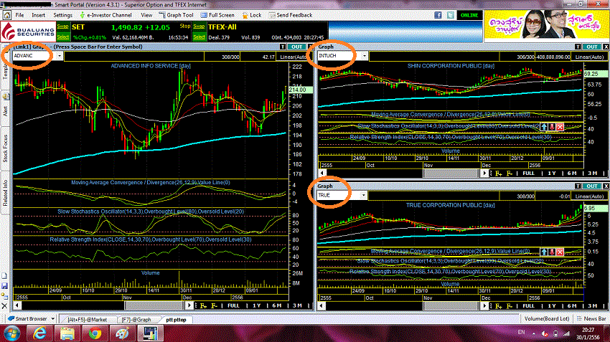Expand the ADVANC symbol dropdown
This screenshot has width=610, height=342.
click(59, 56)
